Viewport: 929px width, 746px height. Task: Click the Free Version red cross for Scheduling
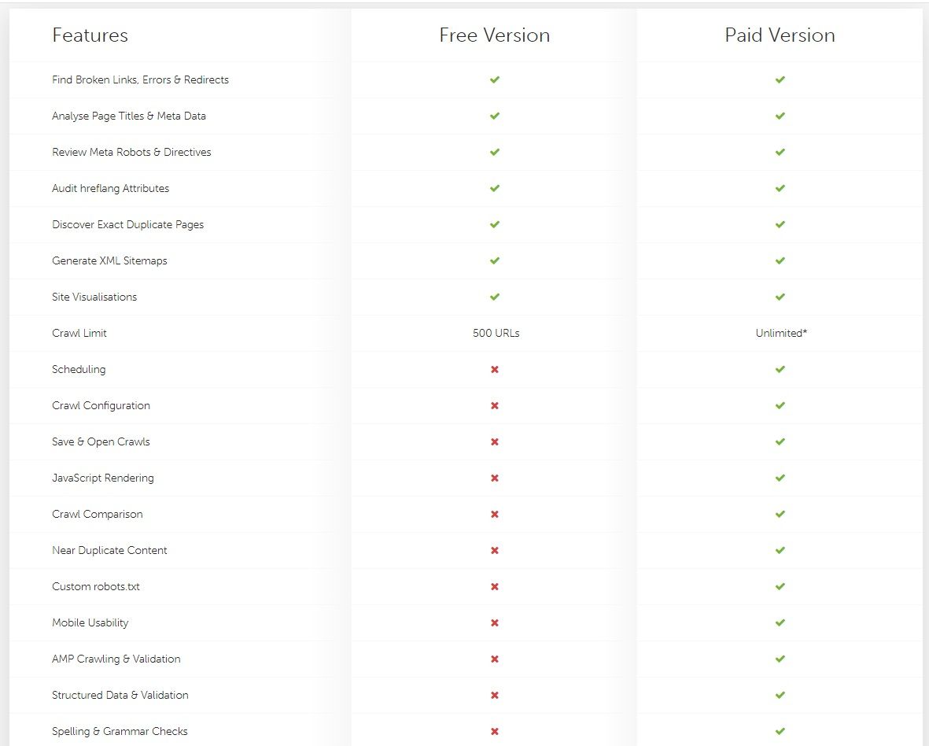pos(495,369)
